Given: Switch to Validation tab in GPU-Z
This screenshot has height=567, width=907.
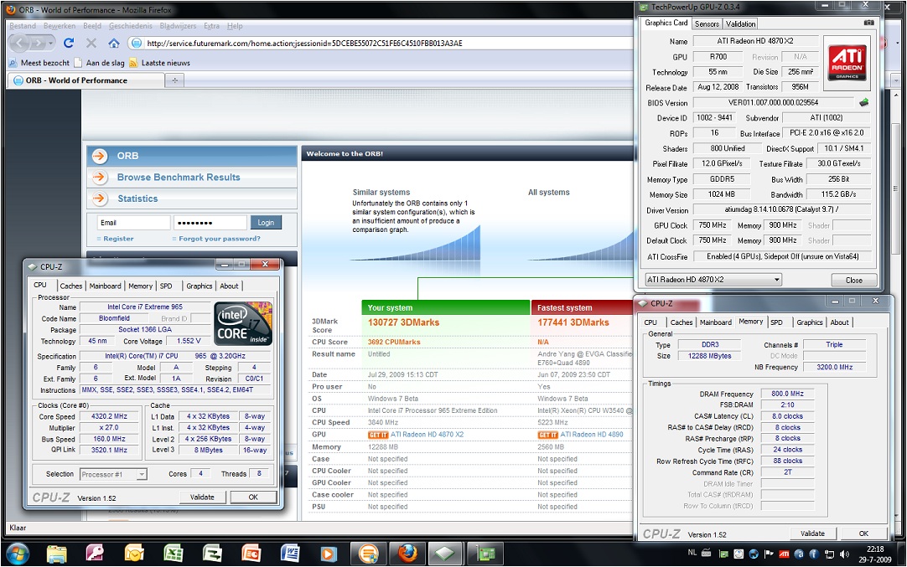Looking at the screenshot, I should [740, 23].
